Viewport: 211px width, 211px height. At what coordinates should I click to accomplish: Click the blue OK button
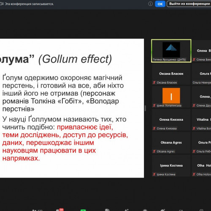pos(160,4)
